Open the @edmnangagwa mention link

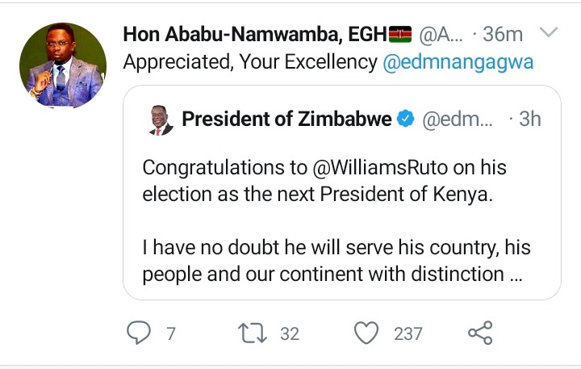[x=458, y=62]
